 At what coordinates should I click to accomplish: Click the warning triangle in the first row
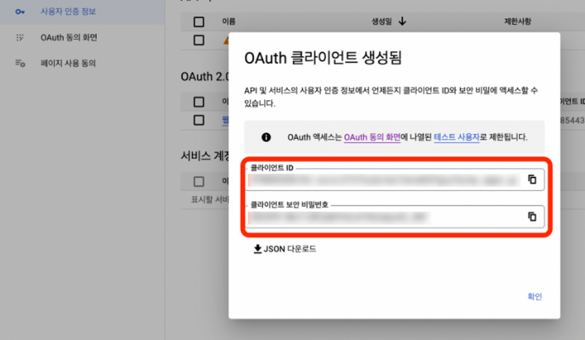[225, 40]
